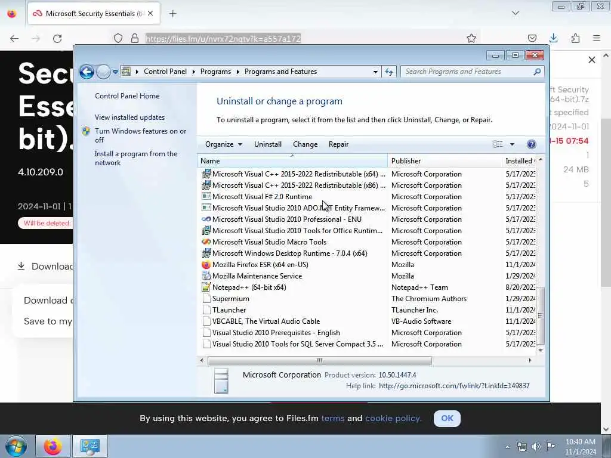Select Visual Studio 2010 Professional - ENU icon
Image resolution: width=611 pixels, height=458 pixels.
206,219
